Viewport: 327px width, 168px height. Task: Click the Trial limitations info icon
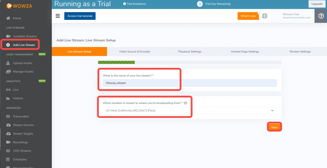click(x=125, y=4)
